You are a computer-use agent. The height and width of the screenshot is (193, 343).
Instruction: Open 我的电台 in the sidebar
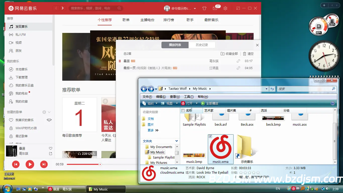click(x=28, y=93)
